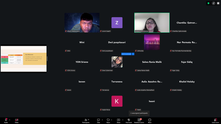Click the pink K avatar of Kayla Nissa
The image size is (221, 124).
pos(117,101)
